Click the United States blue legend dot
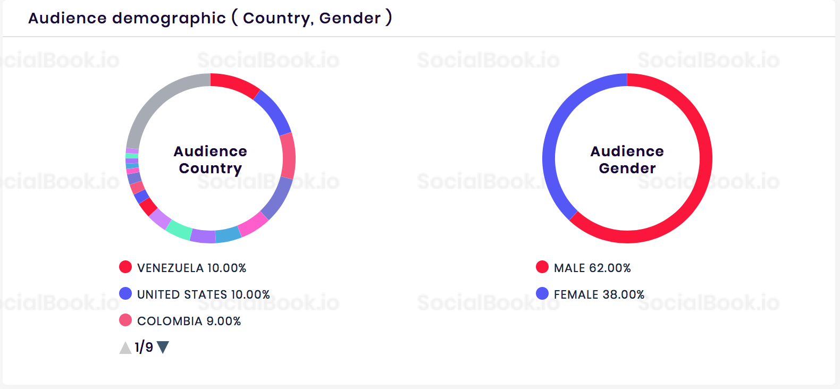 click(125, 293)
